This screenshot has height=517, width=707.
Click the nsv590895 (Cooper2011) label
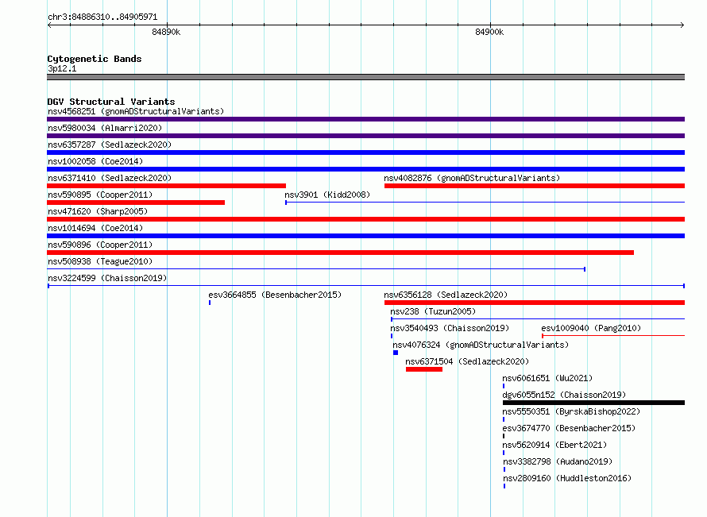tap(100, 195)
